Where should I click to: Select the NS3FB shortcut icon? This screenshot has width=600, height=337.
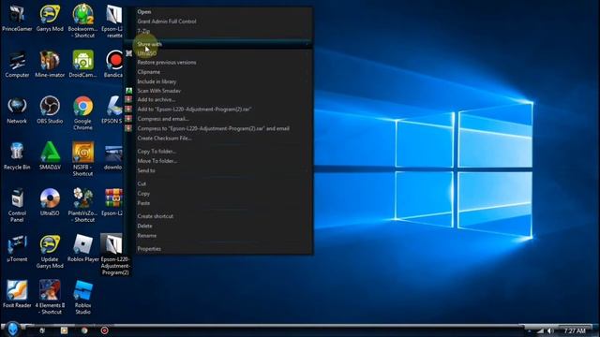(x=82, y=159)
